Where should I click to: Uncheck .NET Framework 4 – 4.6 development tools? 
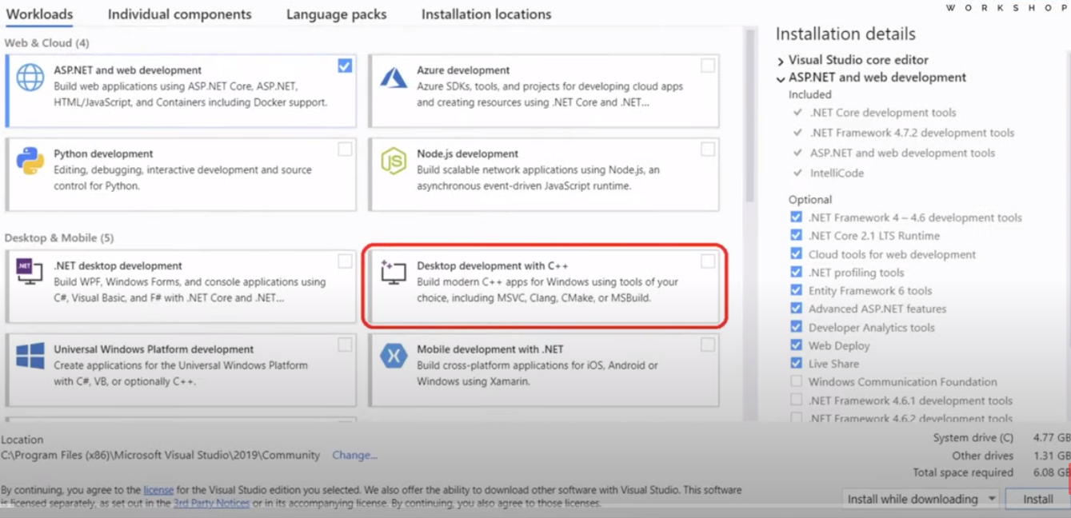click(796, 217)
